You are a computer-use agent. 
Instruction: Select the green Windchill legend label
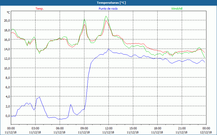pyautogui.click(x=177, y=9)
